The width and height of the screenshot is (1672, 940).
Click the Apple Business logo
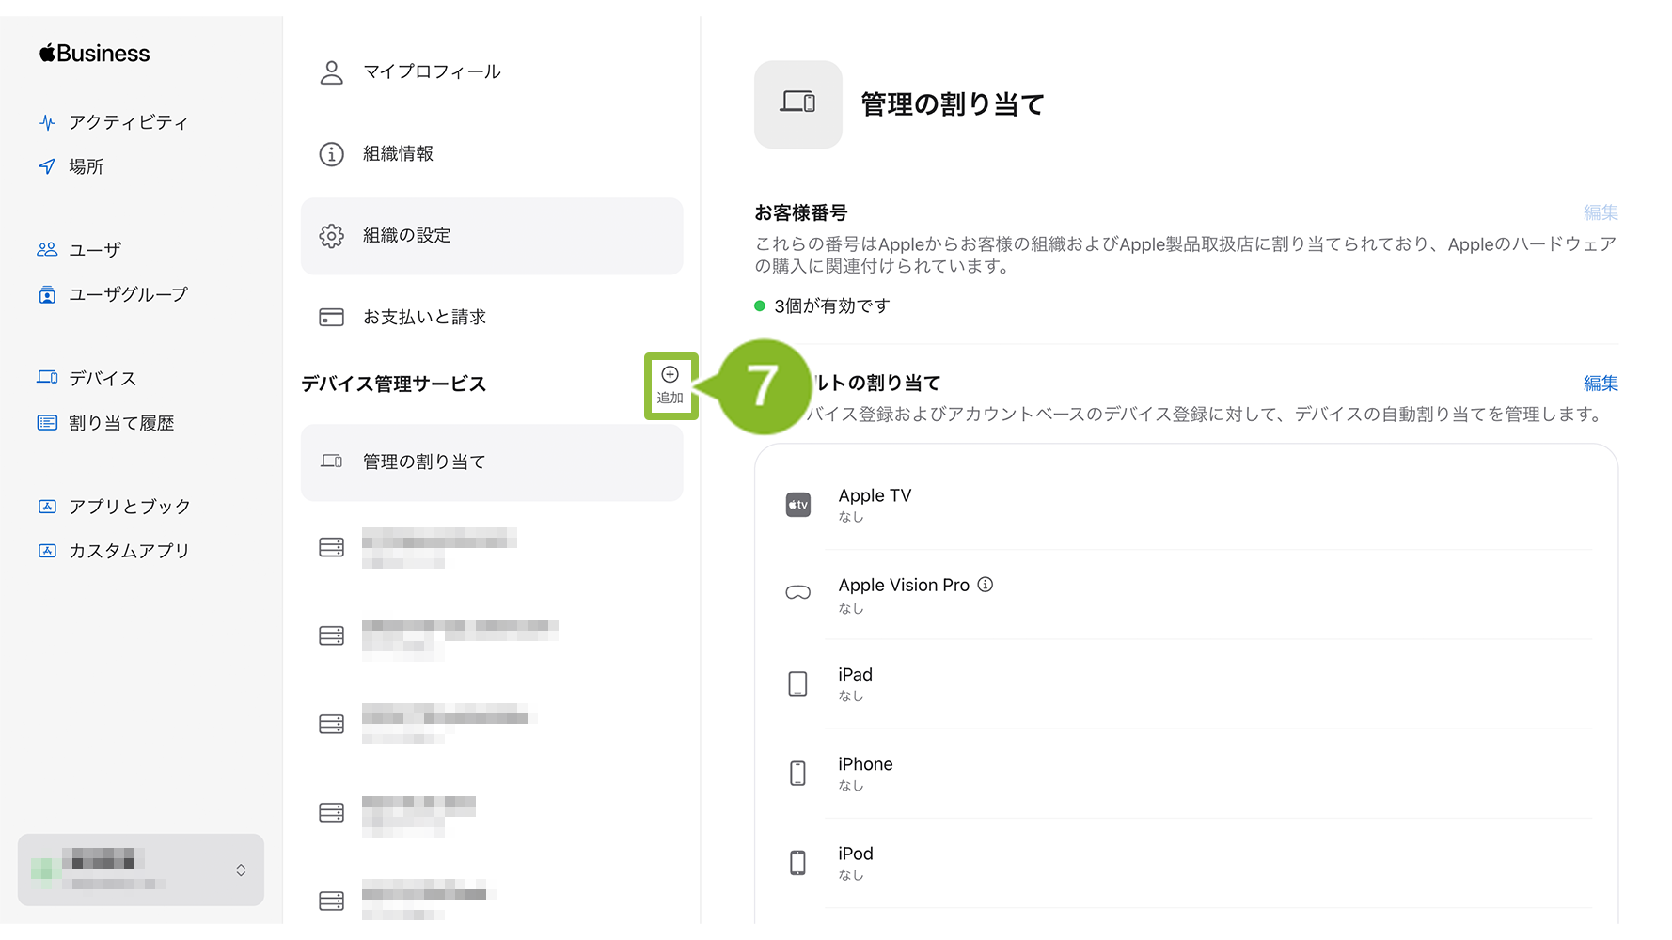click(x=94, y=54)
